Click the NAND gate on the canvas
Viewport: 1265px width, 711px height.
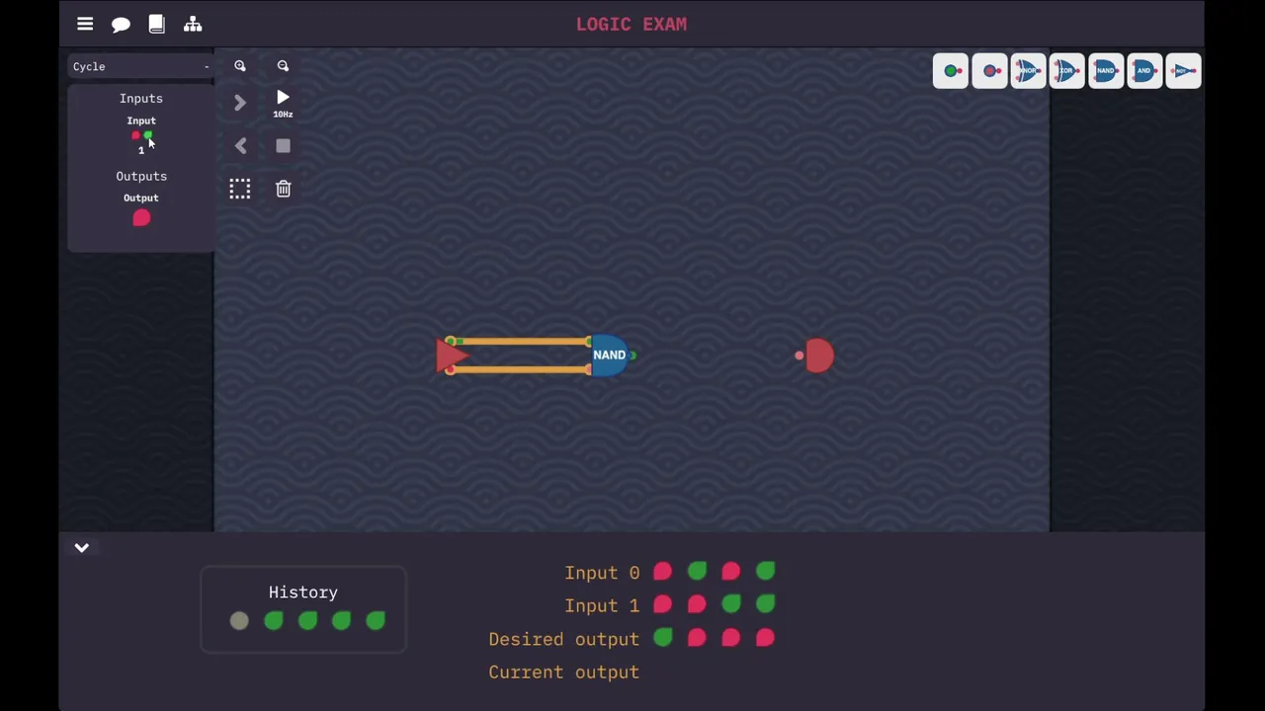pos(609,355)
